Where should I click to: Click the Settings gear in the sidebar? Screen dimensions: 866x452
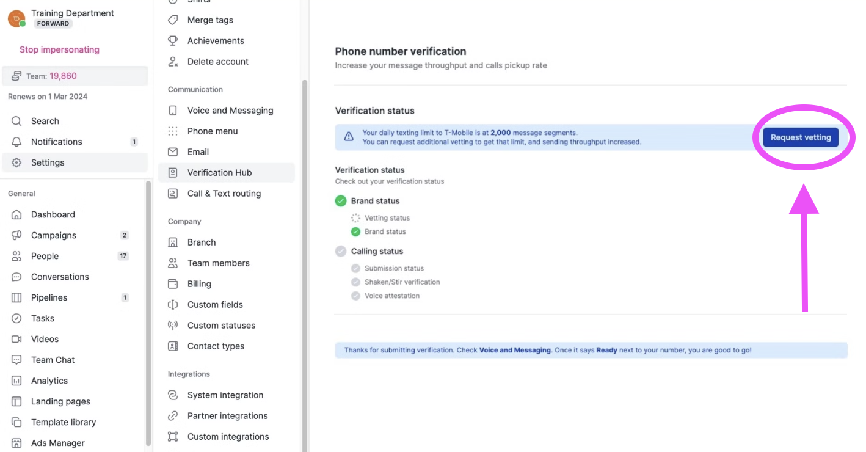pos(48,162)
